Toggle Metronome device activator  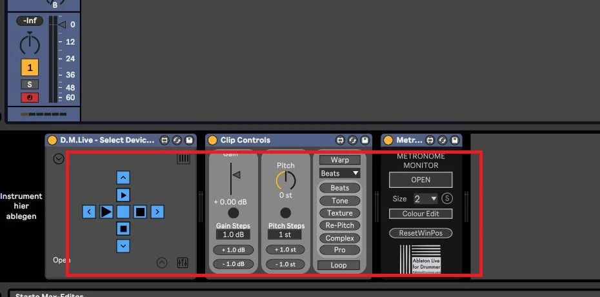point(388,140)
